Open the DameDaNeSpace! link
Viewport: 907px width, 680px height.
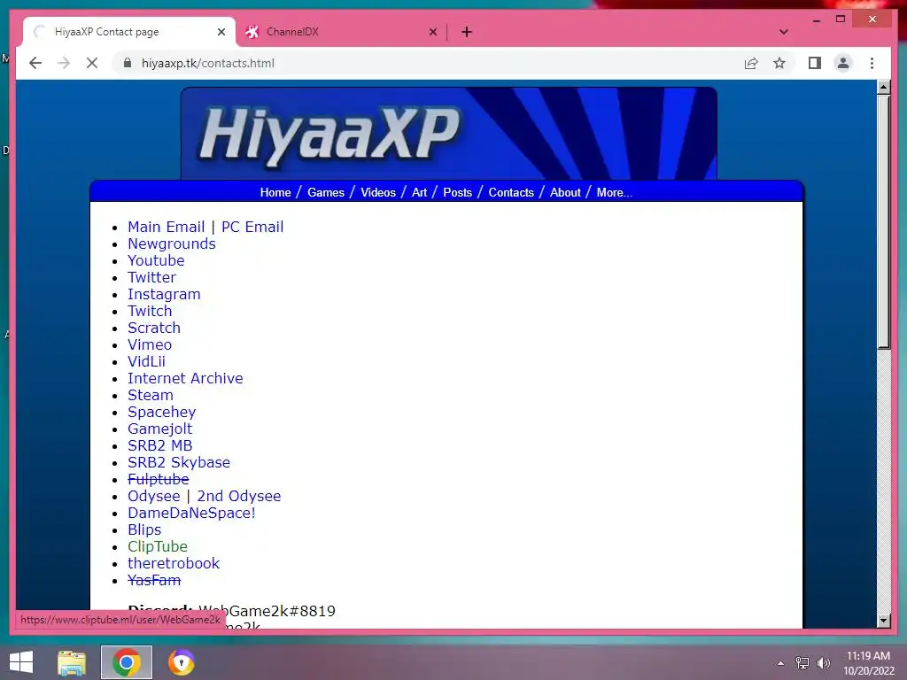pyautogui.click(x=191, y=513)
